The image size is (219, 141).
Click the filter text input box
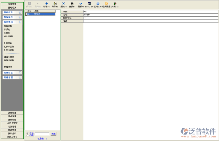coord(42,134)
